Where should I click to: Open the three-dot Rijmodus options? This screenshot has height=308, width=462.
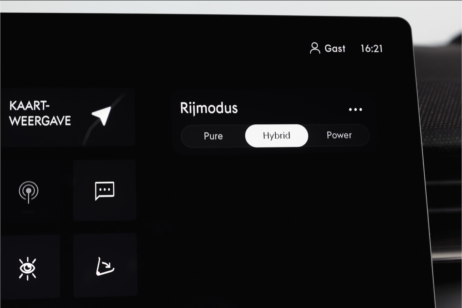[355, 109]
